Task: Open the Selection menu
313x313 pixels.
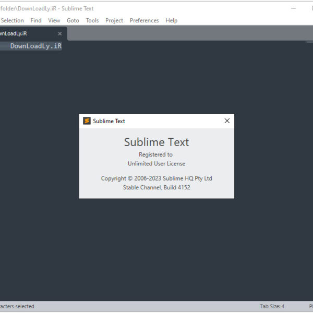Action: [12, 20]
